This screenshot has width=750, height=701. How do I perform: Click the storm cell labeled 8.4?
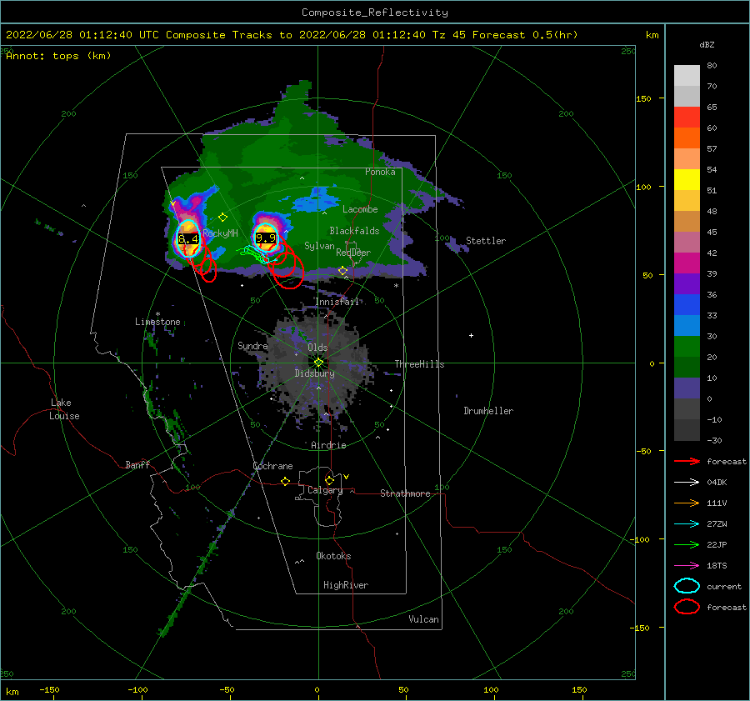pos(188,238)
